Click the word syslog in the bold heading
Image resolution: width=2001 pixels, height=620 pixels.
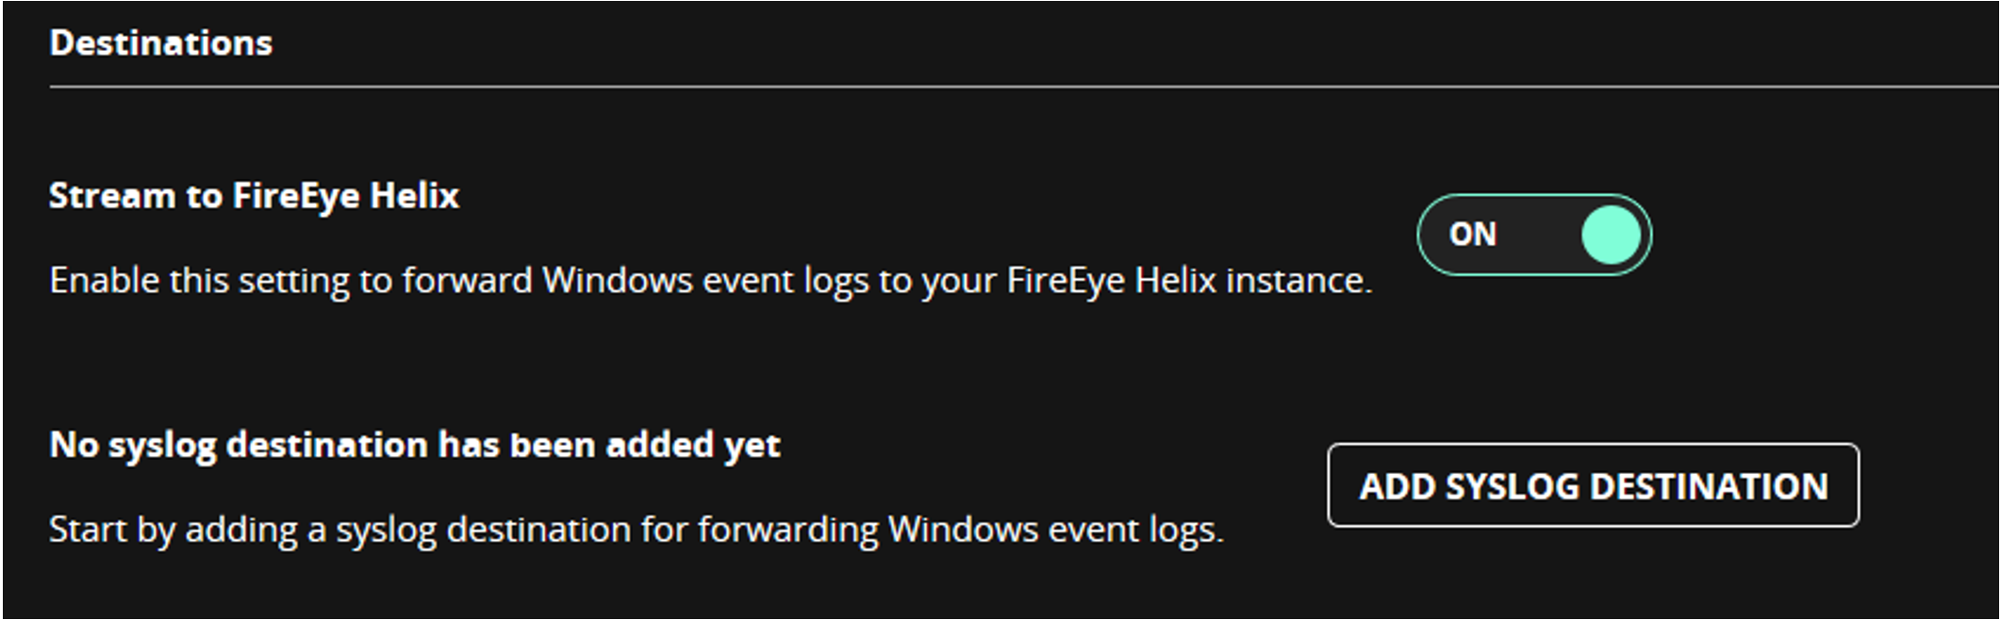click(x=162, y=446)
